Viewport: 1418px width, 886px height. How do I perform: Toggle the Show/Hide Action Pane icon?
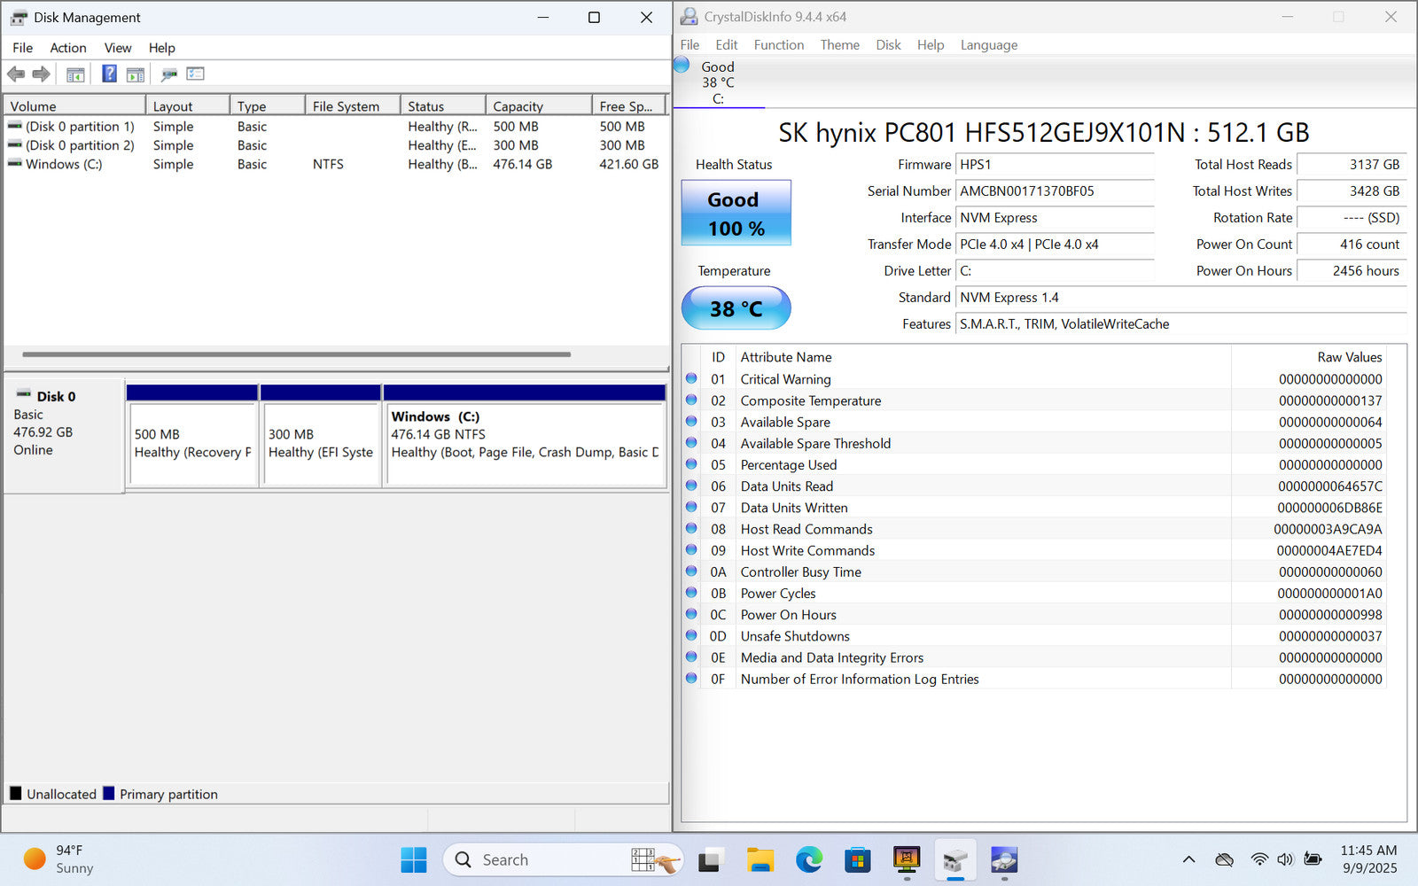[x=136, y=74]
